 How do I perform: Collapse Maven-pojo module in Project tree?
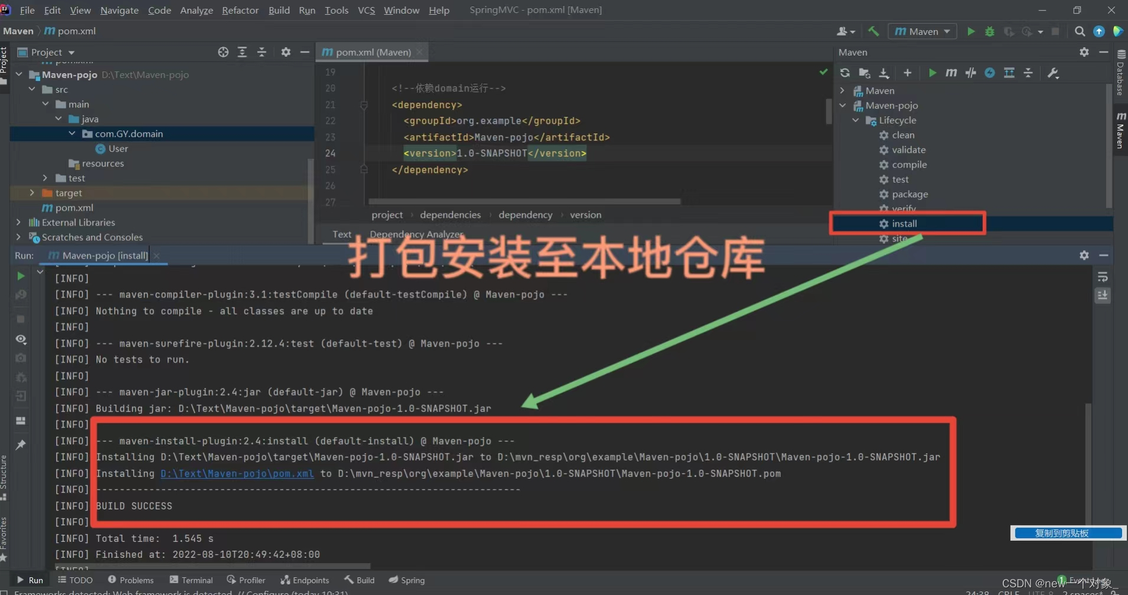pos(19,74)
